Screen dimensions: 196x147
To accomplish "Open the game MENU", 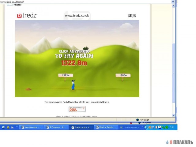I will pos(132,16).
